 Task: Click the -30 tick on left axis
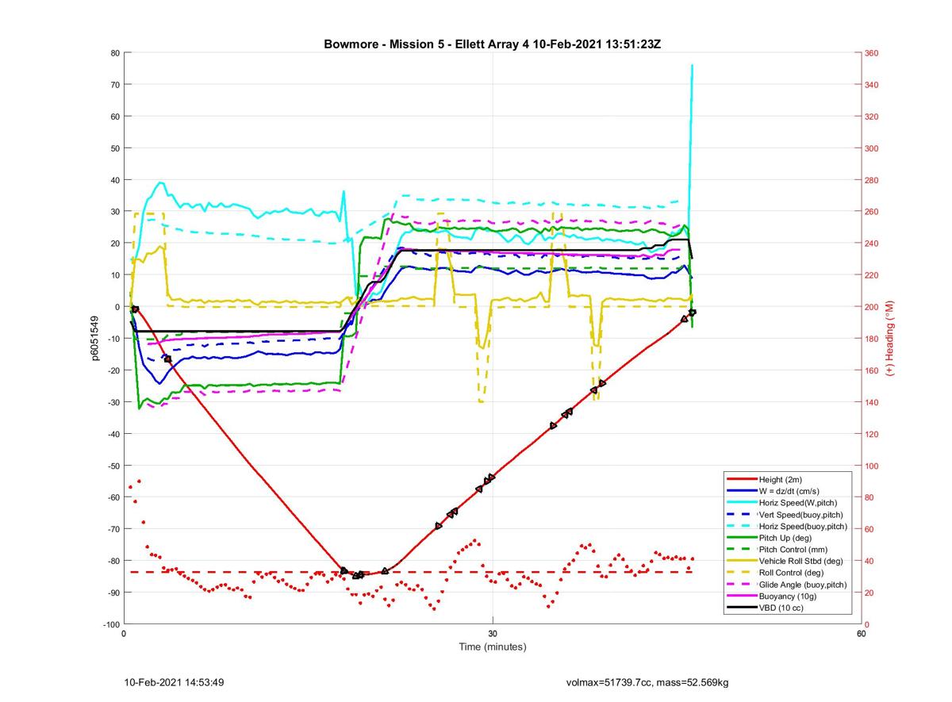(x=113, y=402)
